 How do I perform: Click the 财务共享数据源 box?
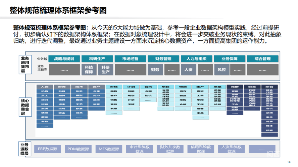tap(170, 149)
